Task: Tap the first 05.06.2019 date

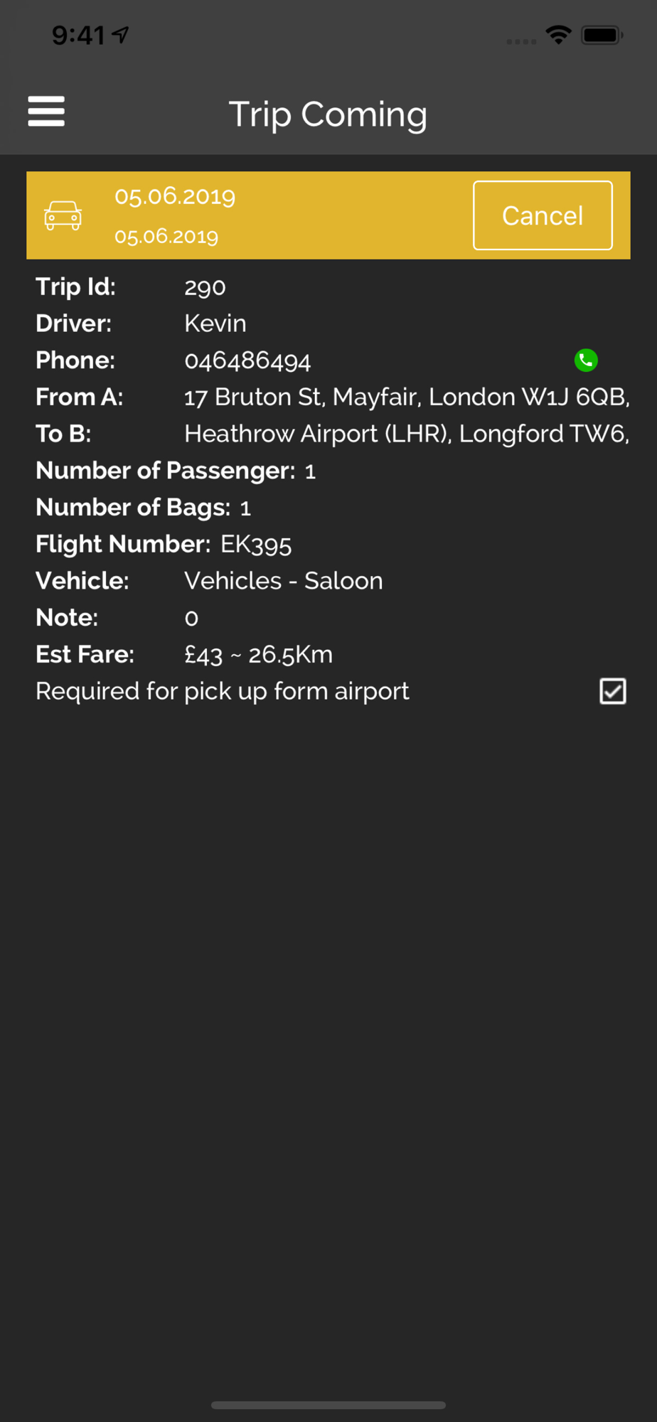Action: pyautogui.click(x=175, y=196)
